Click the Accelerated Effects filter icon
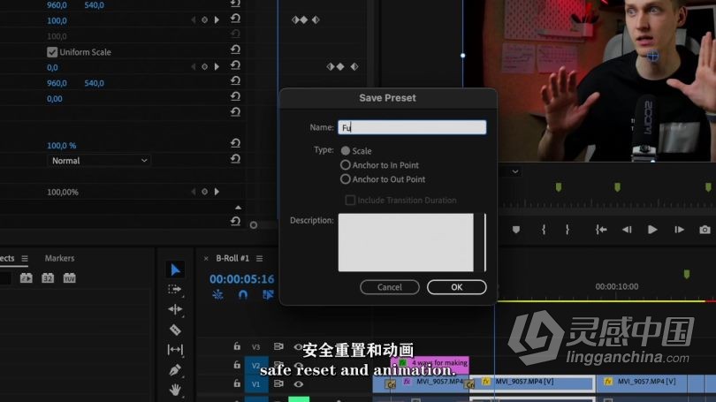The height and width of the screenshot is (402, 716). click(x=26, y=278)
